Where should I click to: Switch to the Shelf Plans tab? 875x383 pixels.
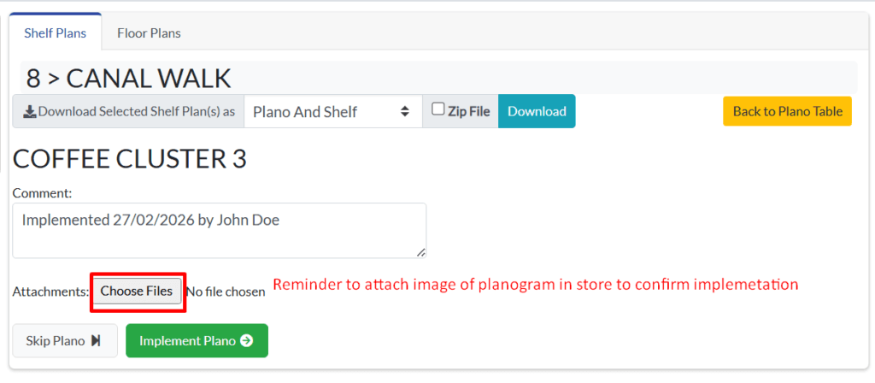coord(56,33)
